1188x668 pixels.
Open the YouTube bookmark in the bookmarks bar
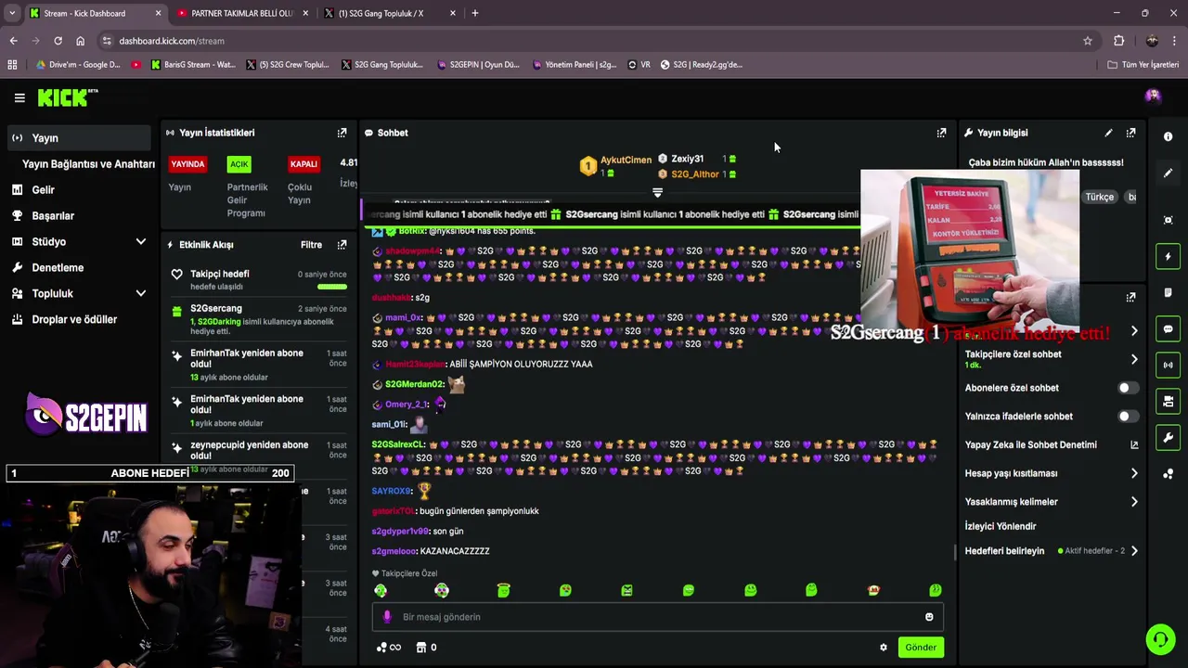(x=136, y=65)
